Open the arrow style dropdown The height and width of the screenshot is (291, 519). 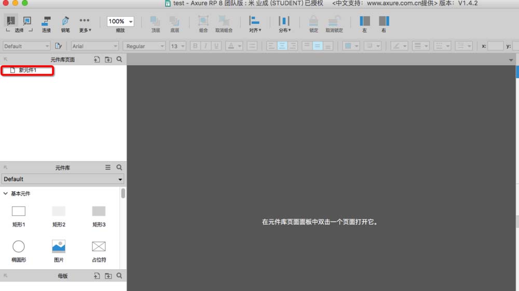463,46
